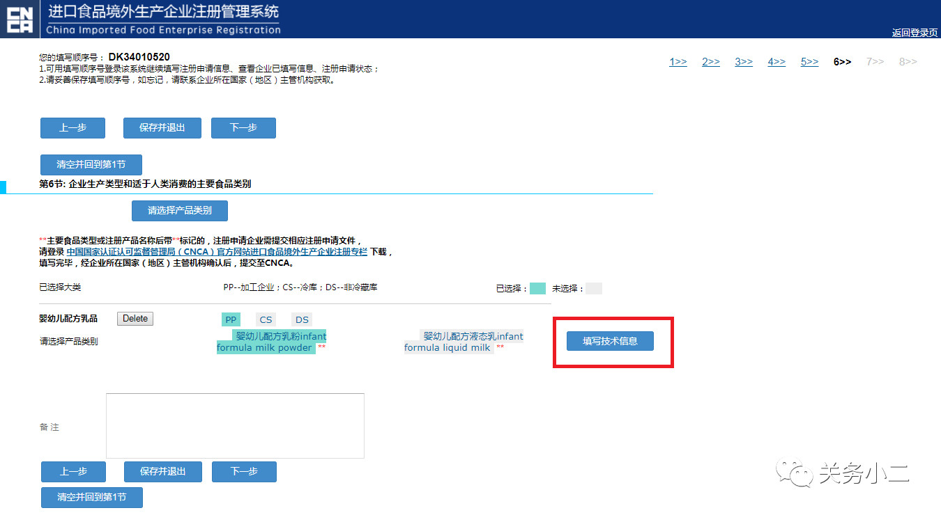Delete the 婴幼儿配方乳品 category
941x515 pixels.
tap(135, 319)
